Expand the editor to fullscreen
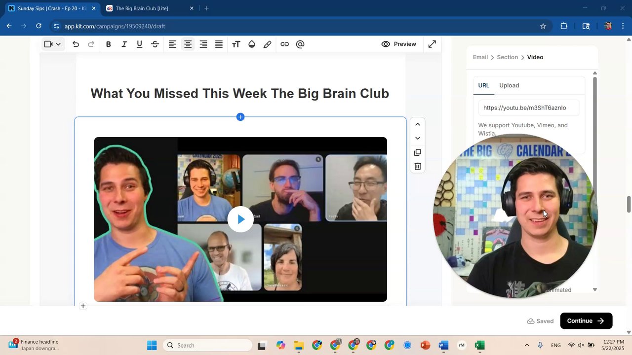 432,44
